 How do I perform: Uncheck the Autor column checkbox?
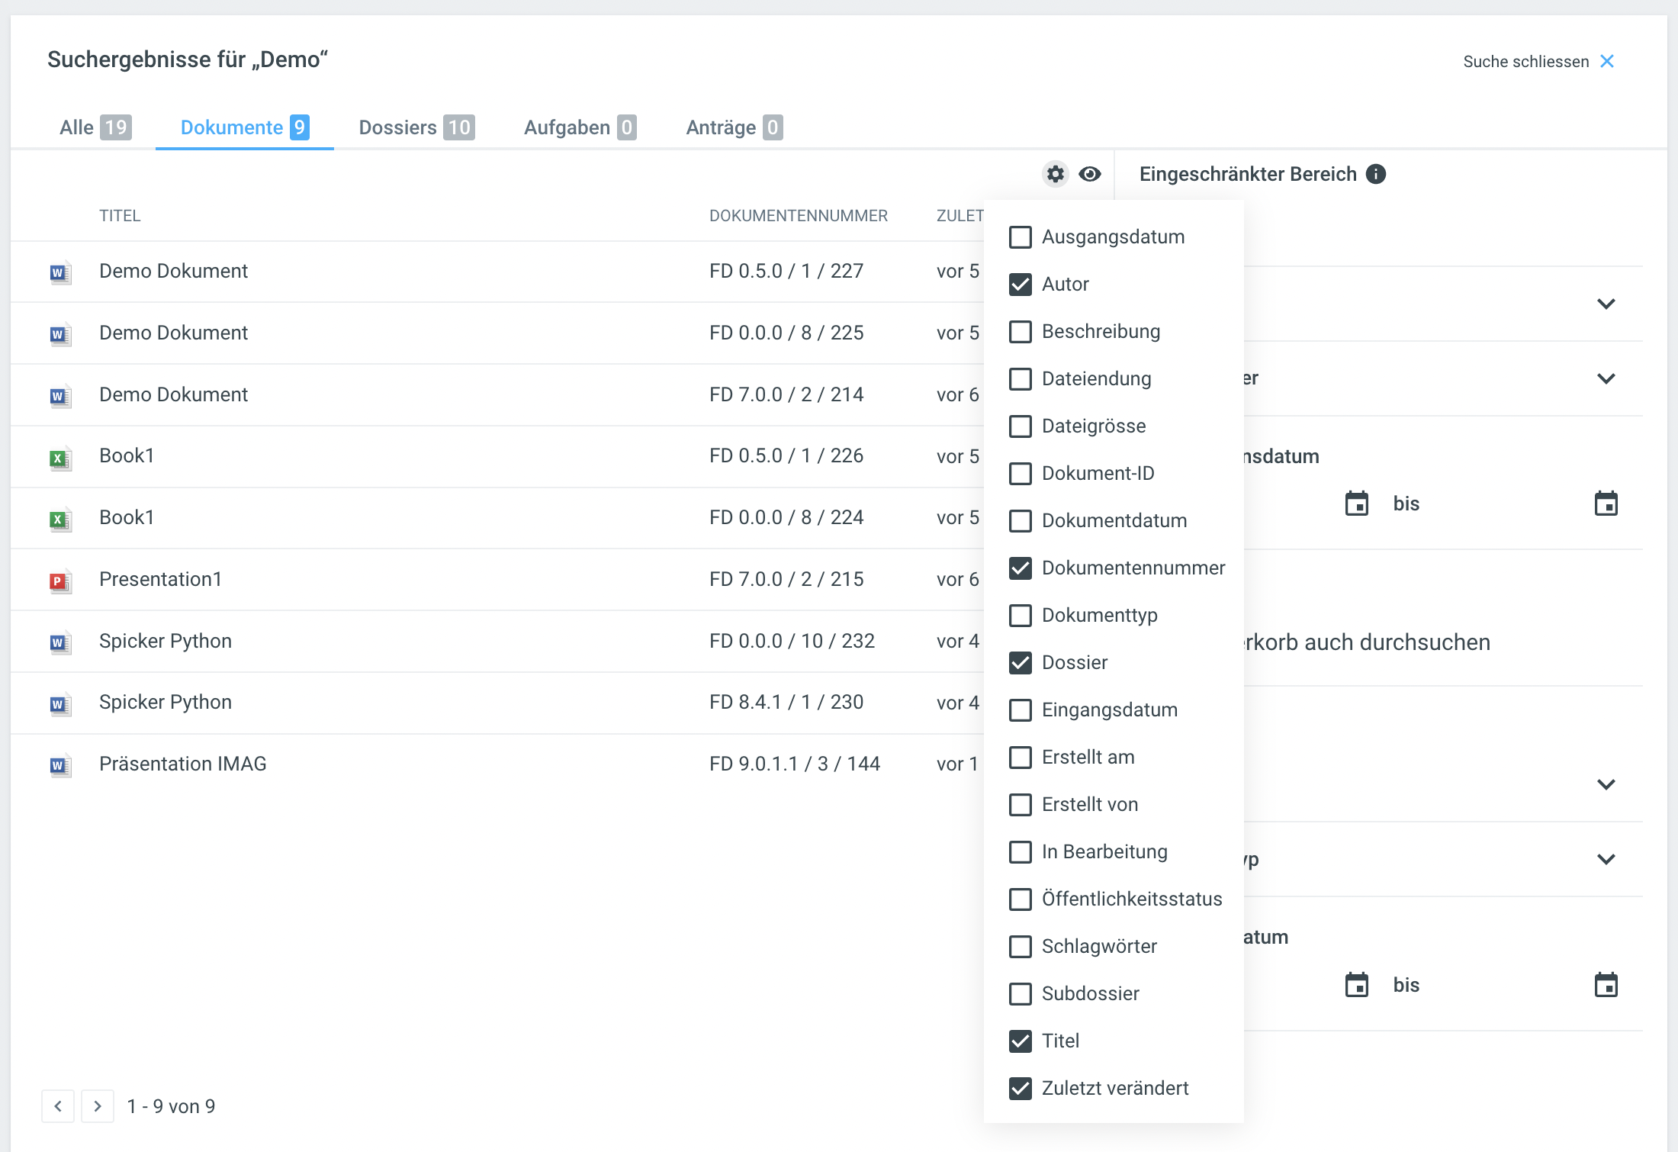pos(1020,285)
